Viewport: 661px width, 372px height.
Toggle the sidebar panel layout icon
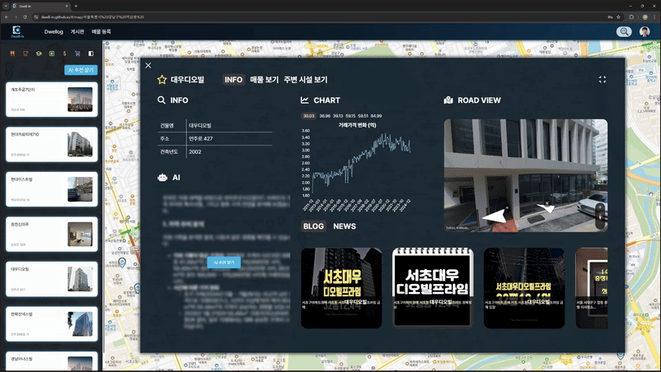pos(91,53)
